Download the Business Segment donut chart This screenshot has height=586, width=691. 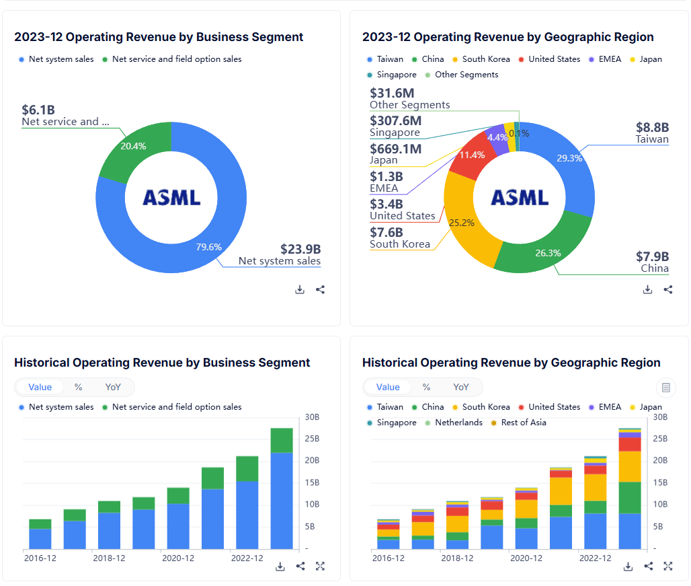pos(300,290)
